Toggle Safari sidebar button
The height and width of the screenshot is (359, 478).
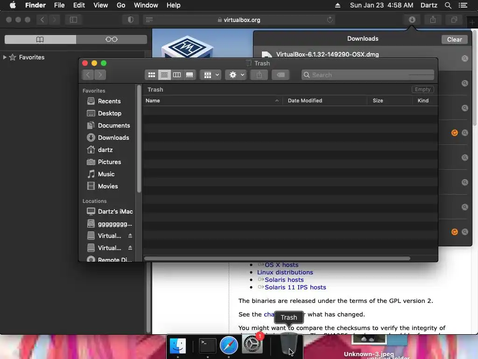pos(73,20)
